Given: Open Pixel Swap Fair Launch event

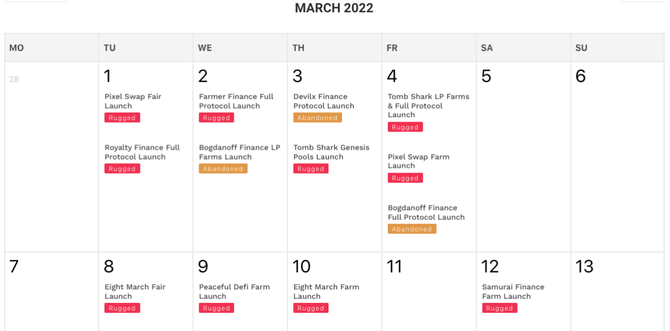Looking at the screenshot, I should point(133,101).
